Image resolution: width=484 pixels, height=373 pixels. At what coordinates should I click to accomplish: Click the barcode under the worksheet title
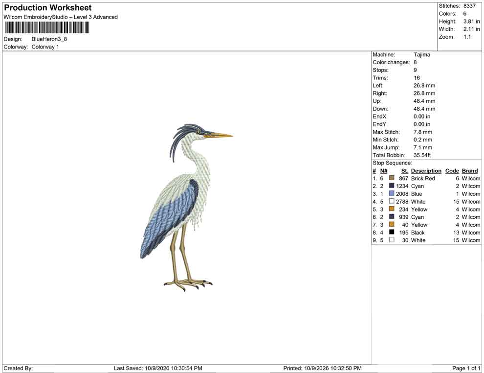(47, 28)
